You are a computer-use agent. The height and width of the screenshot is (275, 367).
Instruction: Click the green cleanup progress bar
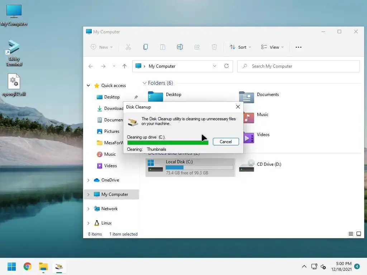click(168, 143)
